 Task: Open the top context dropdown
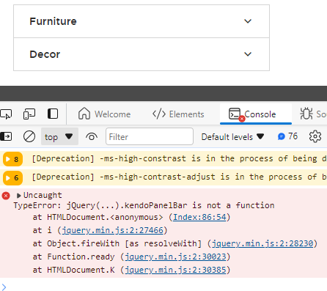[x=59, y=136]
